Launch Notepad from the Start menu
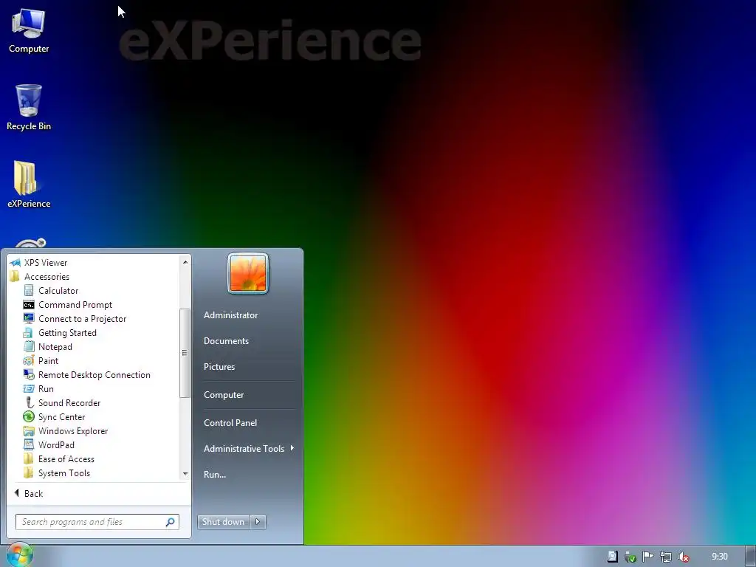 [55, 347]
